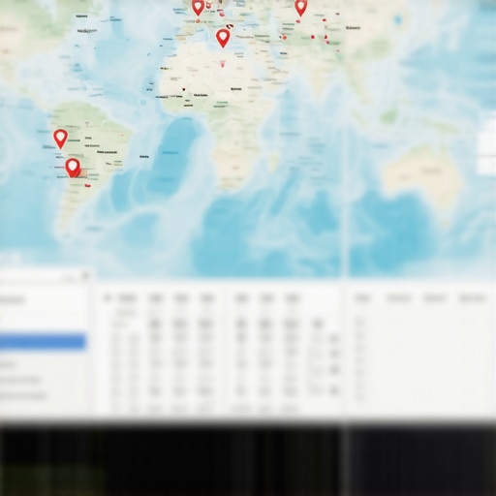Screen dimensions: 496x496
Task: Click the red map pin over North Africa
Action: pos(223,38)
